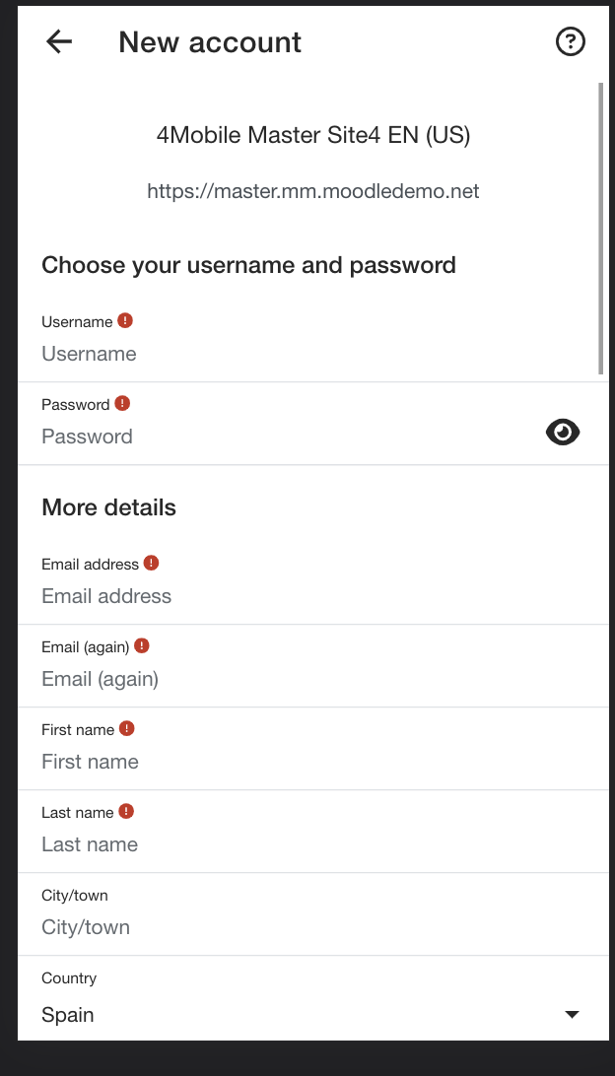Image resolution: width=615 pixels, height=1076 pixels.
Task: Click the Password required warning icon
Action: 122,404
